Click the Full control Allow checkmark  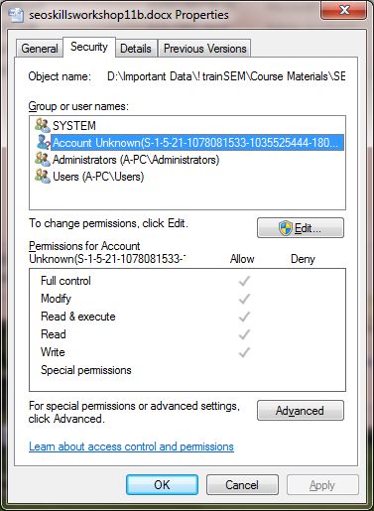coord(244,281)
